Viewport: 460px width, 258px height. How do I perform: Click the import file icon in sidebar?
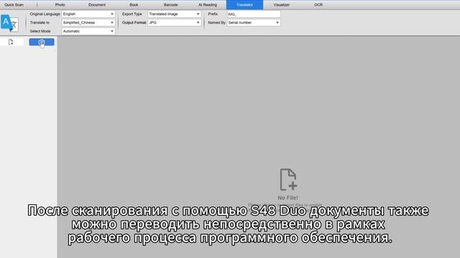click(11, 42)
